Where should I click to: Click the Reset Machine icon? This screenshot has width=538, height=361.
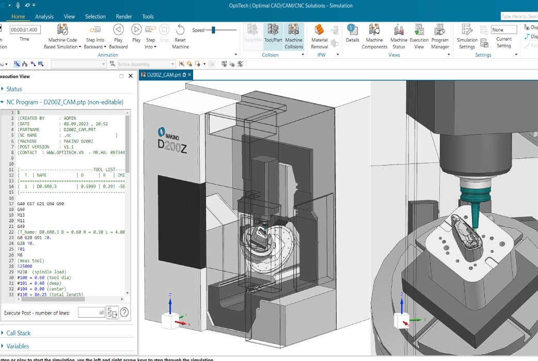coord(180,30)
